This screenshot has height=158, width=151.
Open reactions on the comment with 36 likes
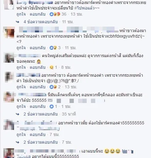tap(58, 14)
